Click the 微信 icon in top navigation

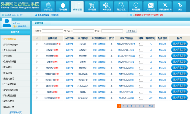click(180, 6)
